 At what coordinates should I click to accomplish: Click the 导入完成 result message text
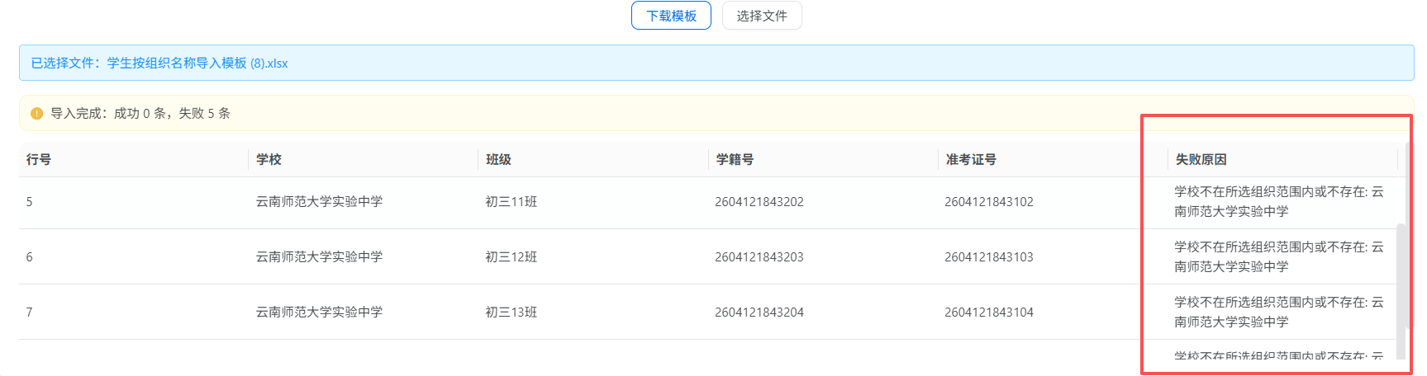140,114
